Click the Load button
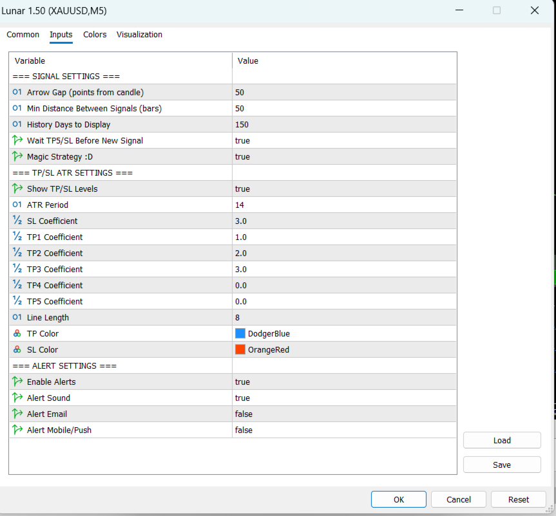 (502, 440)
